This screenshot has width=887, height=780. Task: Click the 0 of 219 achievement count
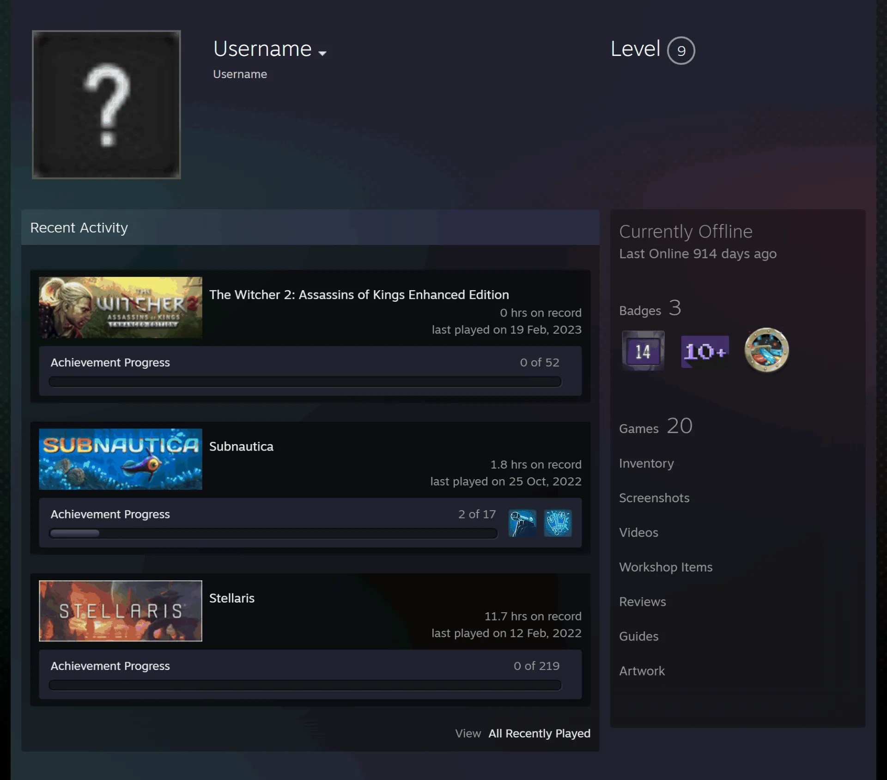click(536, 666)
